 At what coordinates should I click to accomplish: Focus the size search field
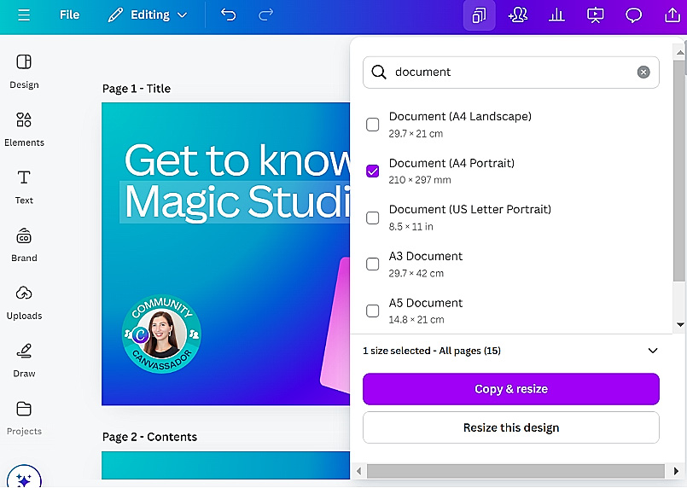(x=511, y=73)
